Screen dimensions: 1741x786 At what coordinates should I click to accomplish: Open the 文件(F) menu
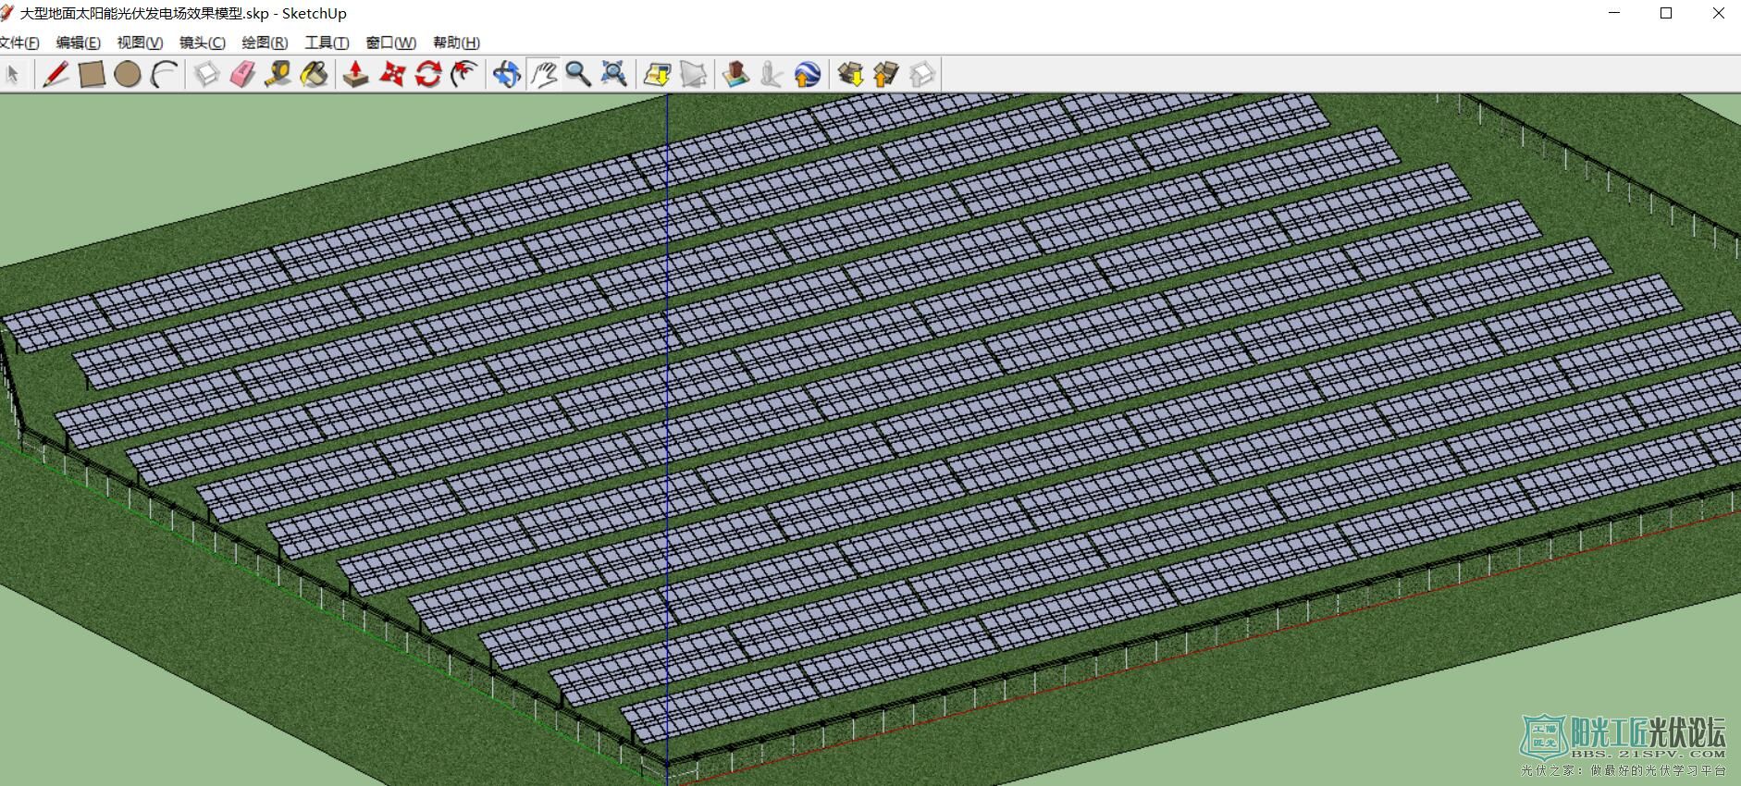tap(19, 43)
